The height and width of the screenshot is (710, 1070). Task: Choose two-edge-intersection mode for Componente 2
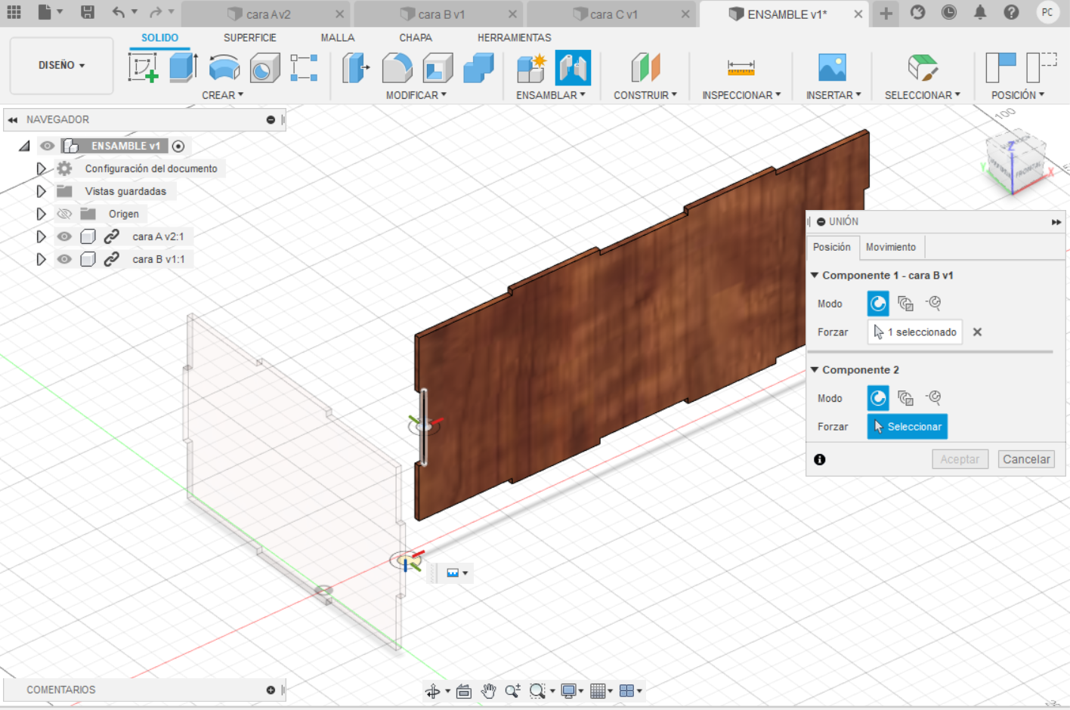(934, 398)
